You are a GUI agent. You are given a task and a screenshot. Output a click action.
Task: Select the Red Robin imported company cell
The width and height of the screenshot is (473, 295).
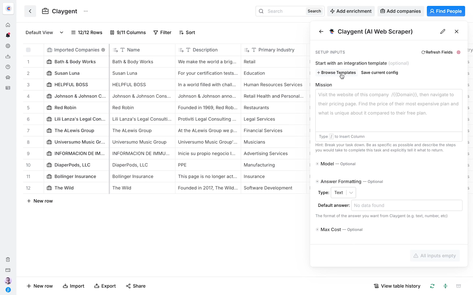point(76,108)
